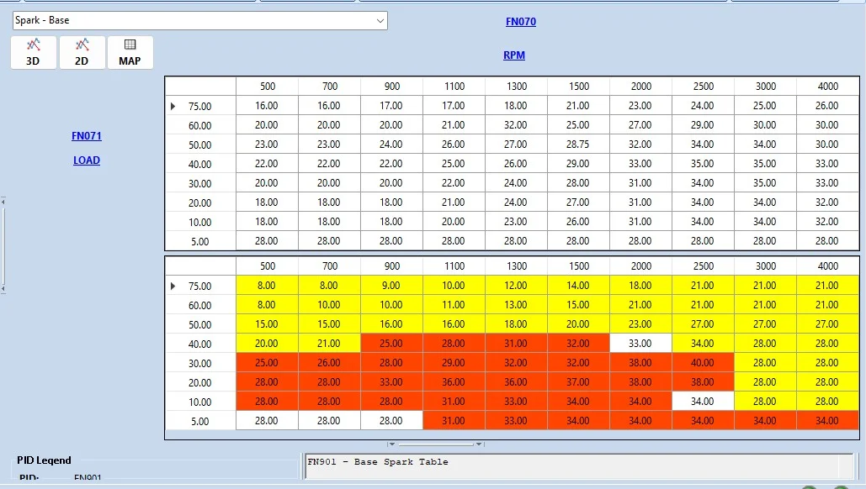Select the yellow 9.00 cell in lower table

(391, 286)
